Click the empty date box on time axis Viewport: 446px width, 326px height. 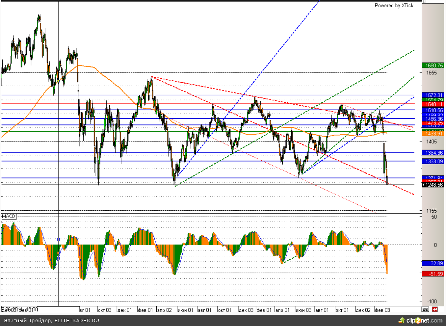(x=57, y=310)
